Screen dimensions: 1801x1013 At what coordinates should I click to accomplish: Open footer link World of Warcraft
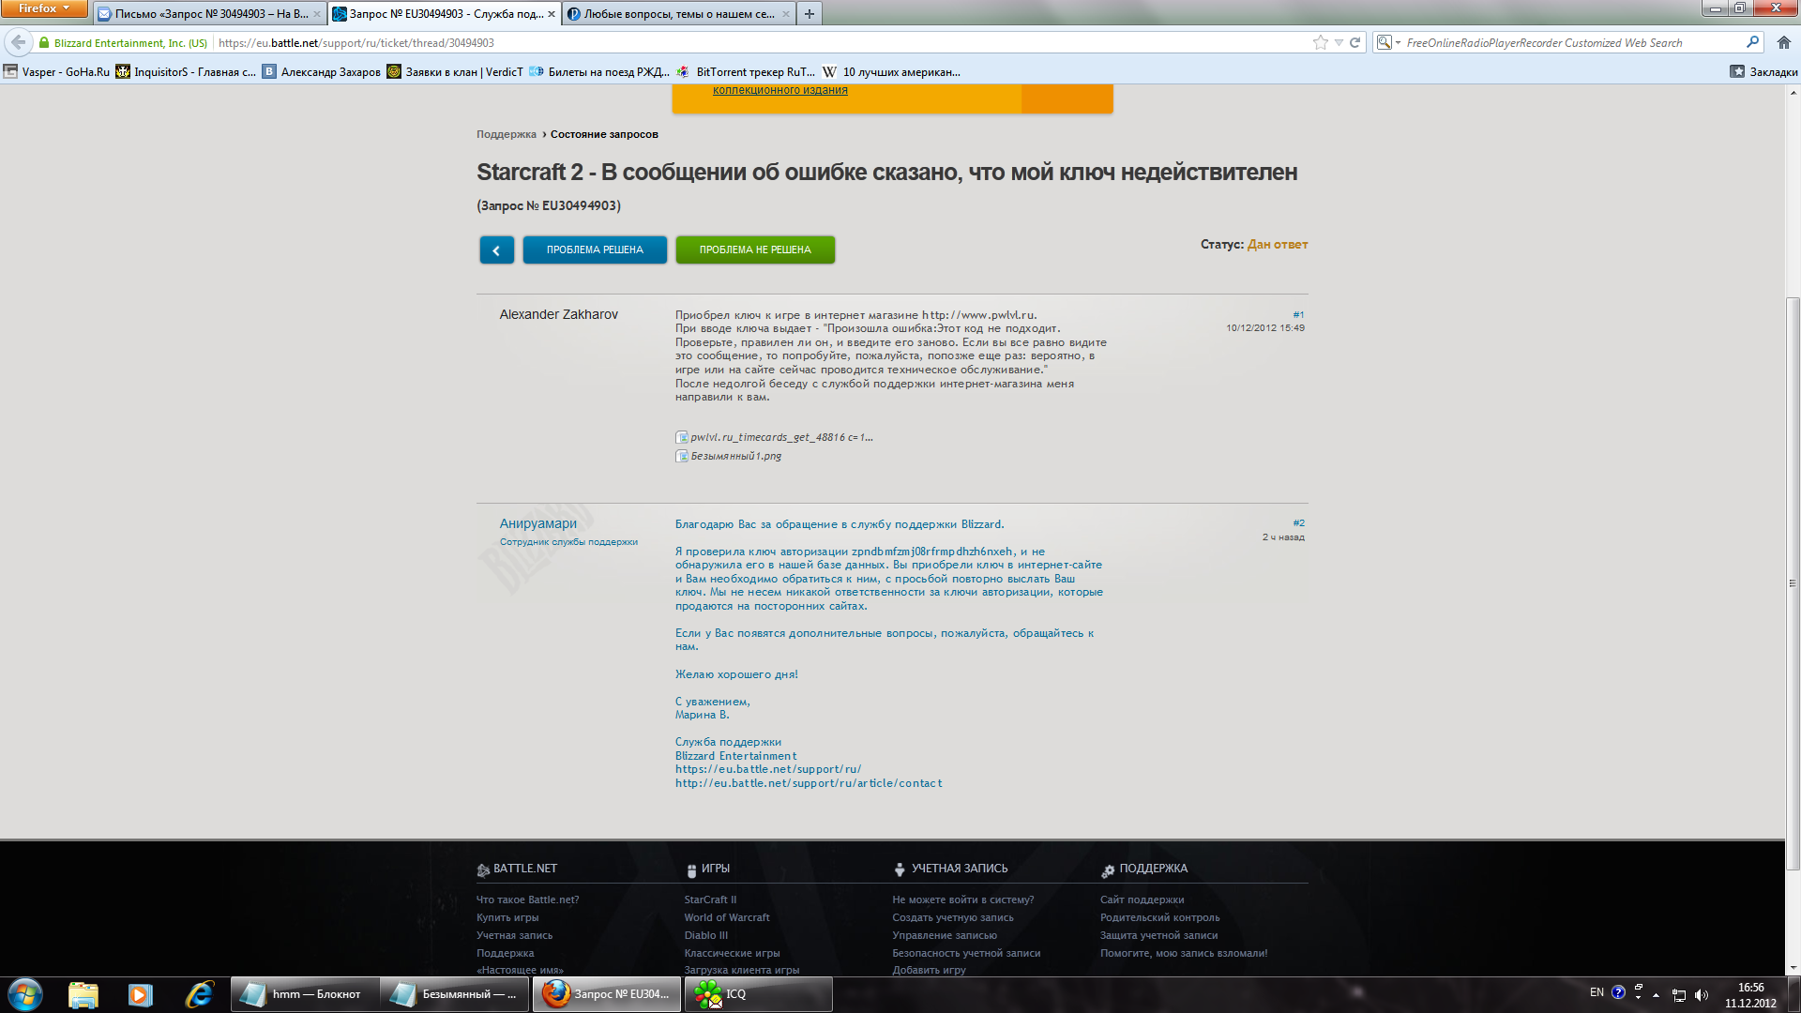726,917
